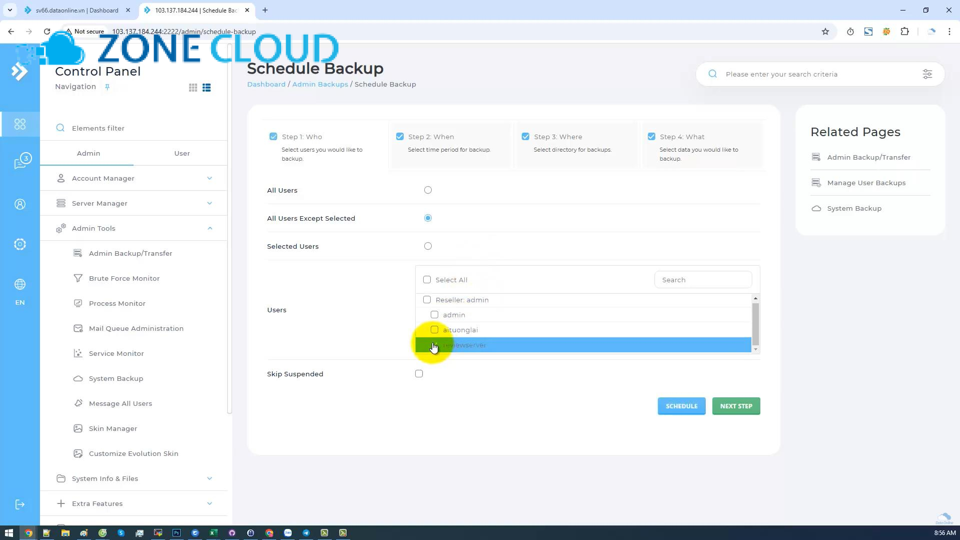Open the Service Monitor
The image size is (960, 540).
pyautogui.click(x=116, y=353)
